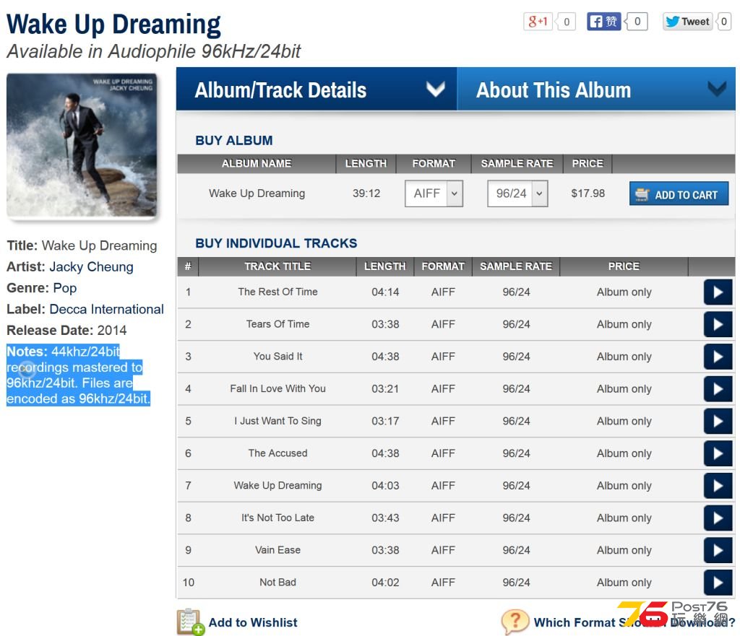Click track title The Accused
Viewport: 740px width, 636px height.
click(277, 453)
